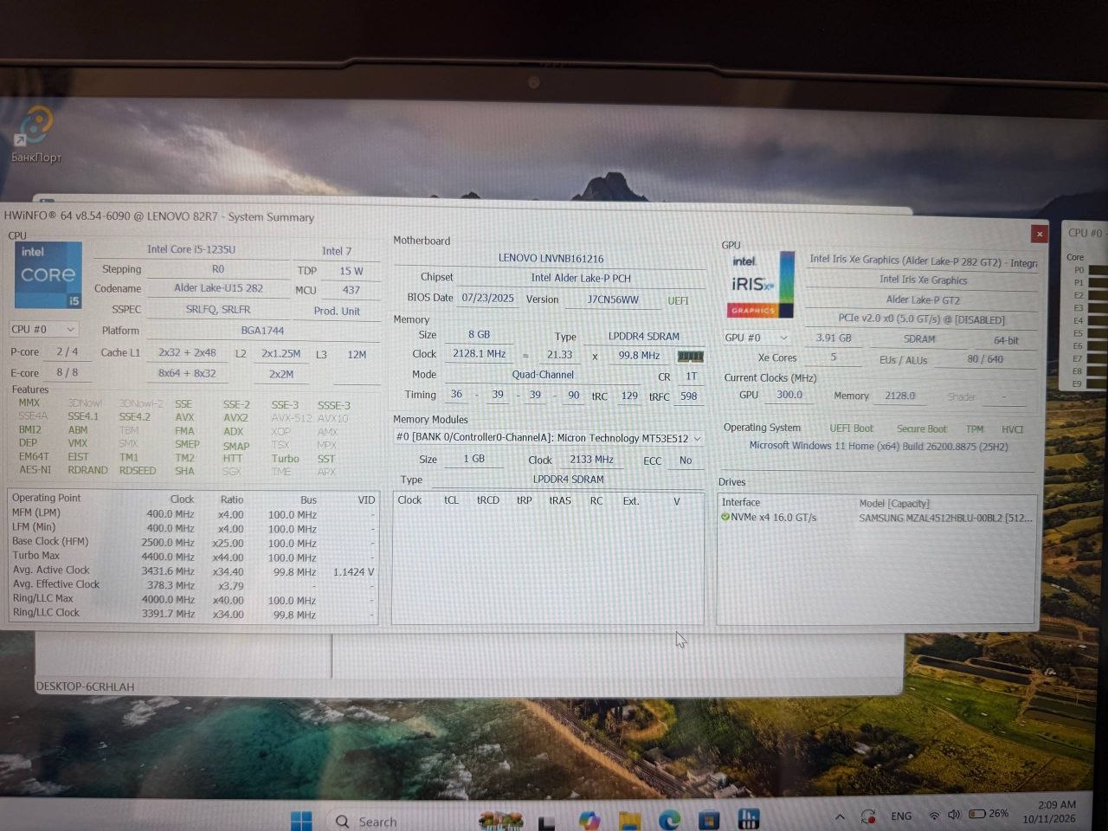1108x831 pixels.
Task: Open Wi-Fi network settings in tray
Action: tap(934, 815)
